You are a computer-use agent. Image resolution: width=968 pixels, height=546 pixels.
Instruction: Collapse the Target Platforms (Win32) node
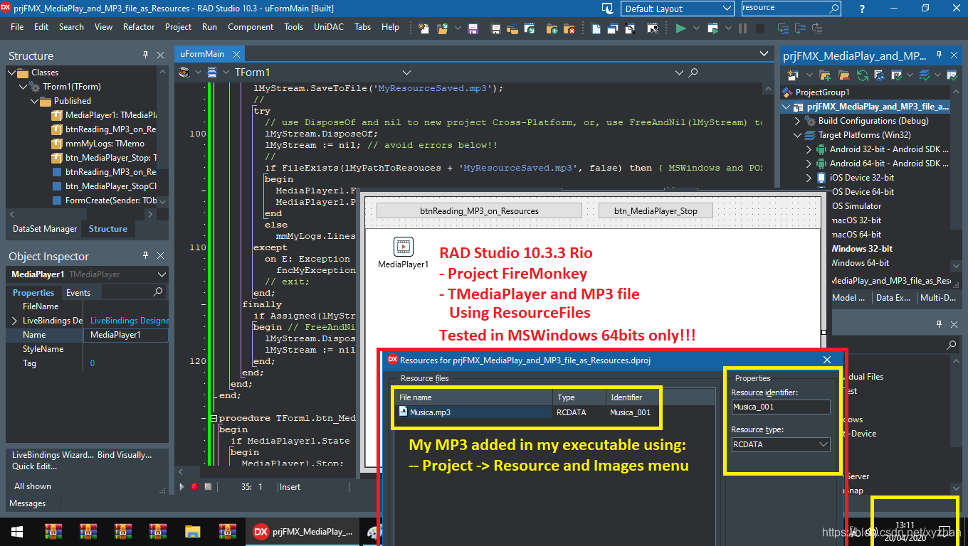tap(798, 135)
